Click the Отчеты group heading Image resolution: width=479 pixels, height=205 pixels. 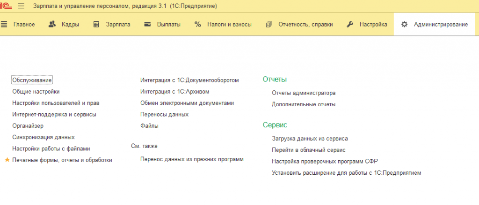[x=275, y=79]
